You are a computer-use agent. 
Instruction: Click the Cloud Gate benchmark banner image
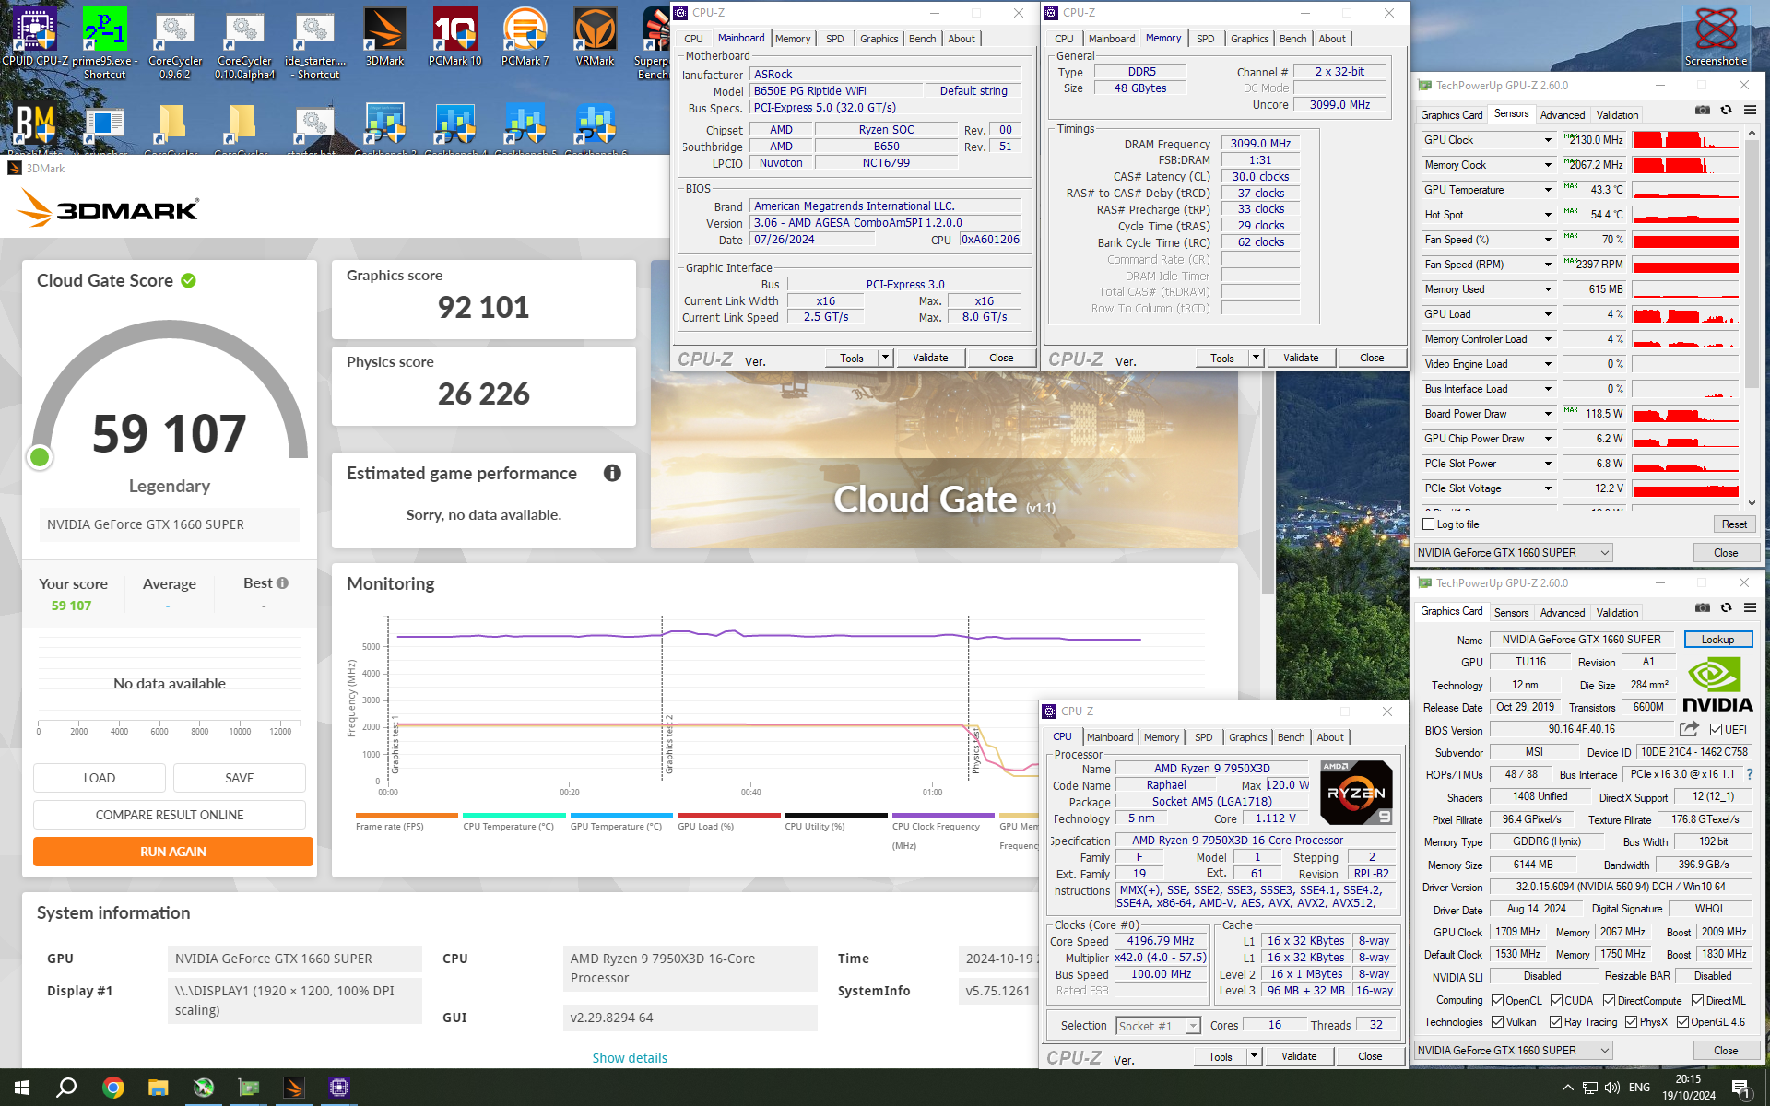944,404
